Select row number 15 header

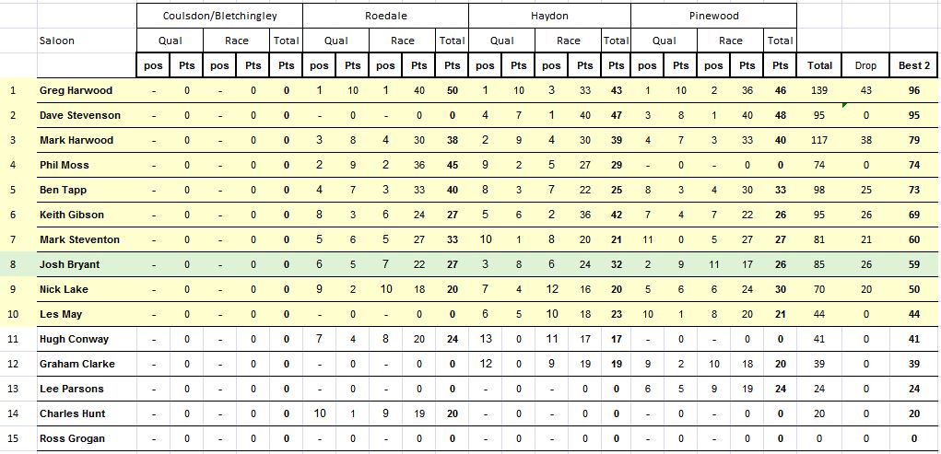13,438
